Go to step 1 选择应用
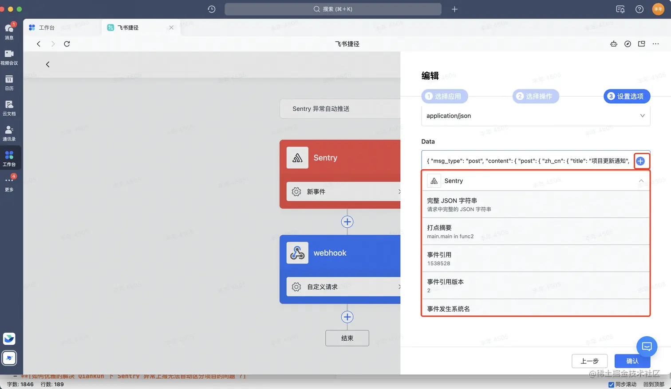The image size is (671, 389). 444,96
